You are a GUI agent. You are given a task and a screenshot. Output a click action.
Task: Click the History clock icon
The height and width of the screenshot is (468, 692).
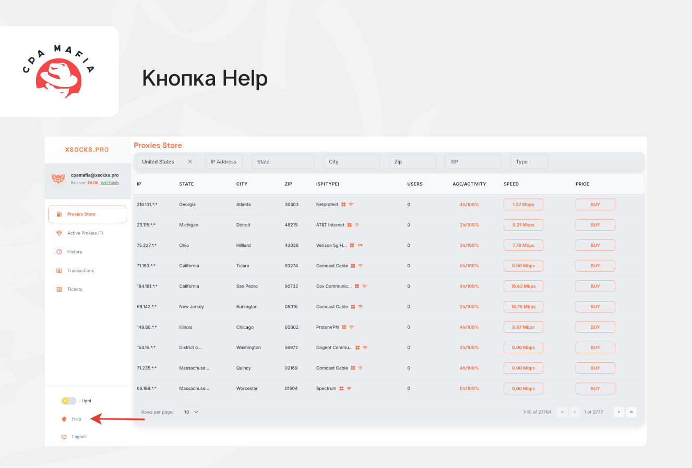tap(59, 252)
